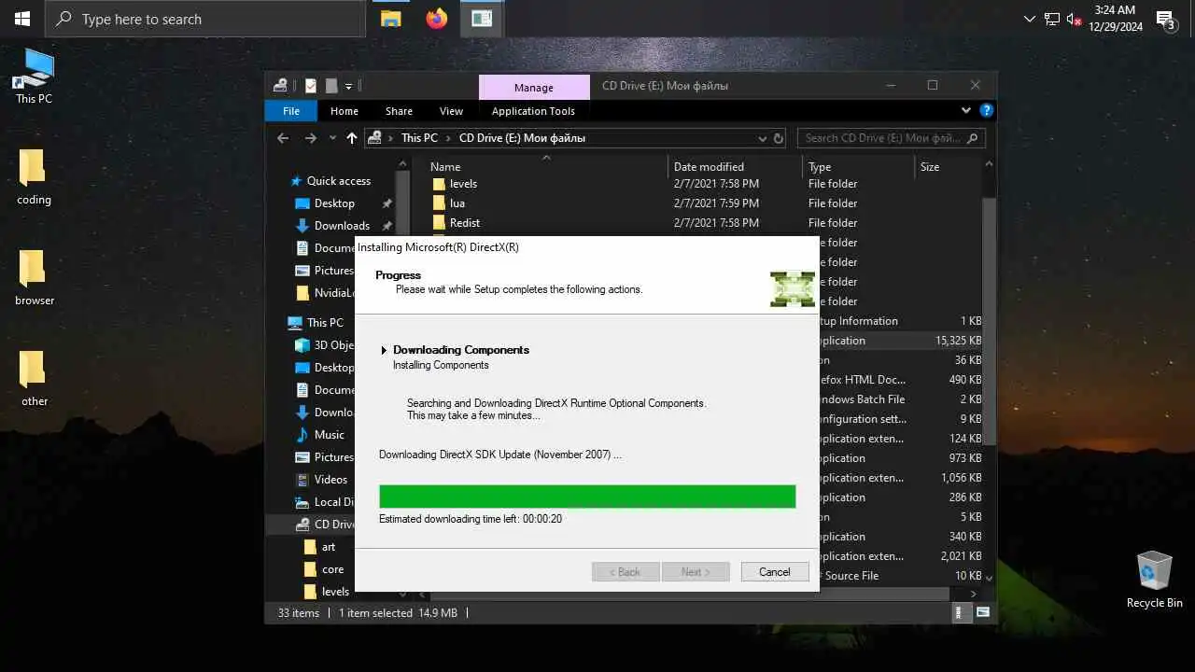Image resolution: width=1195 pixels, height=672 pixels.
Task: Select the coding folder on desktop
Action: tap(34, 177)
